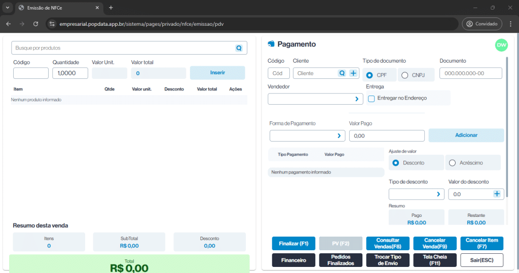Screen dimensions: 519x273
Task: Expand the Vendedor dropdown
Action: (357, 99)
